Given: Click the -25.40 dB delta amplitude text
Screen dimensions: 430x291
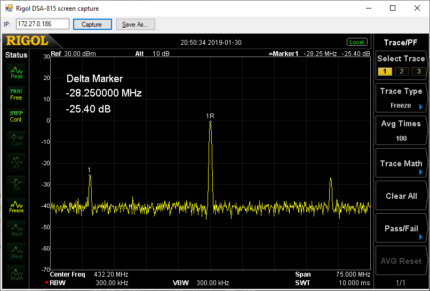Looking at the screenshot, I should click(88, 109).
